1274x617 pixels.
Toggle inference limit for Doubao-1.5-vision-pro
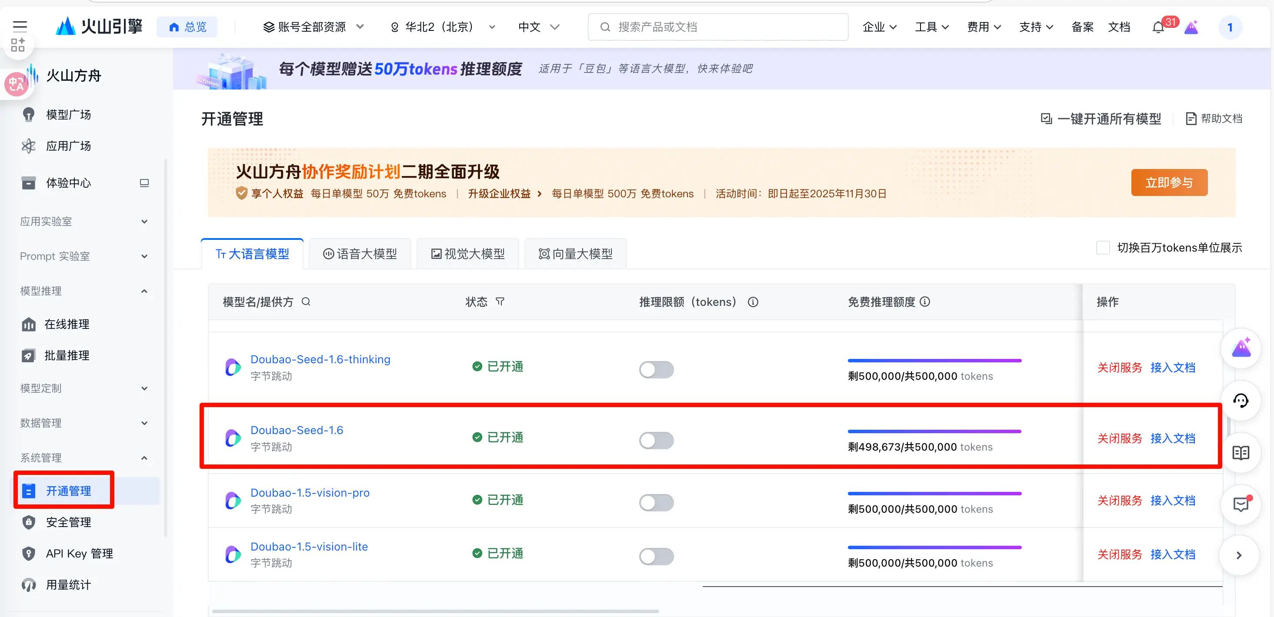[656, 502]
